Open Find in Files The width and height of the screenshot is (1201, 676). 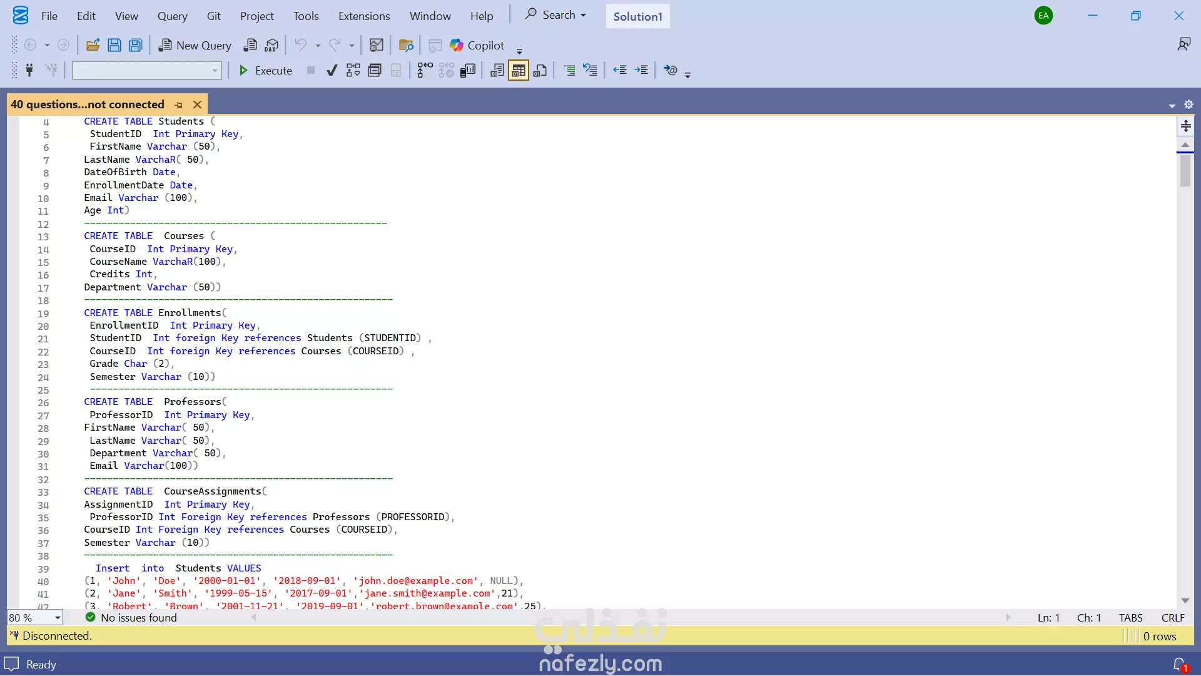[x=406, y=45]
